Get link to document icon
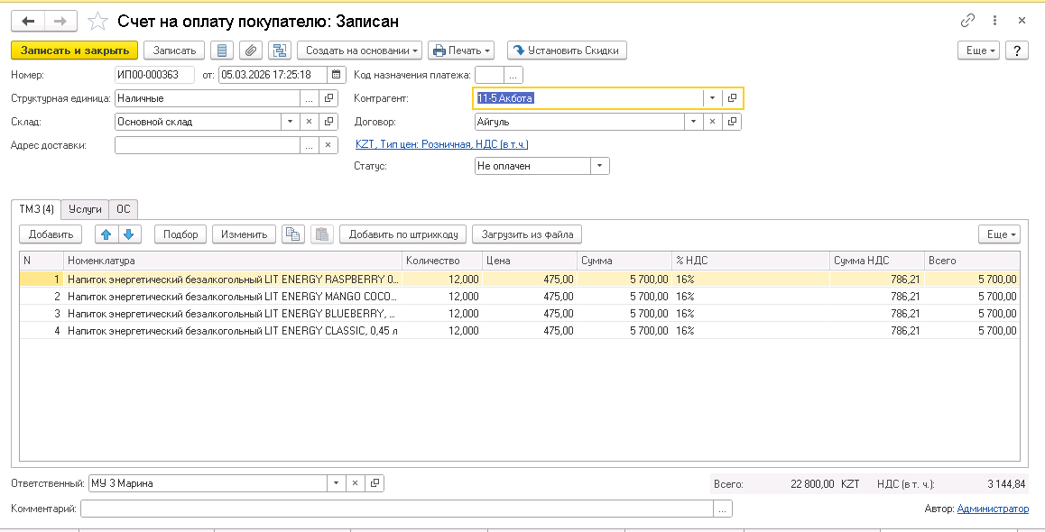The image size is (1045, 532). [967, 21]
